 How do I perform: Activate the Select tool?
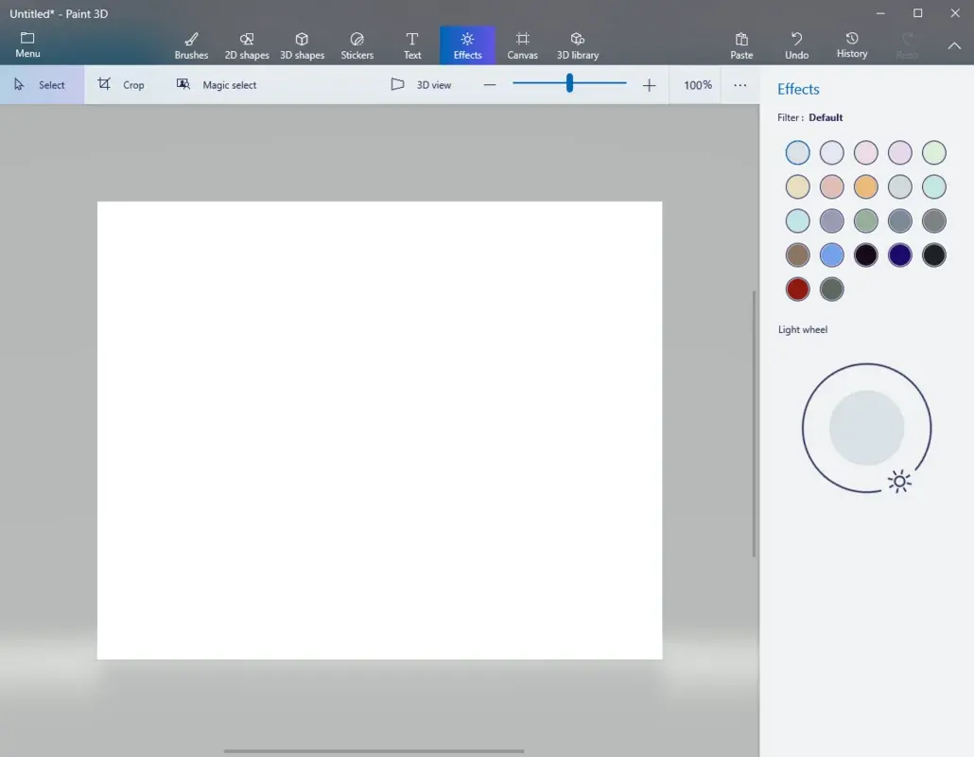(x=42, y=84)
